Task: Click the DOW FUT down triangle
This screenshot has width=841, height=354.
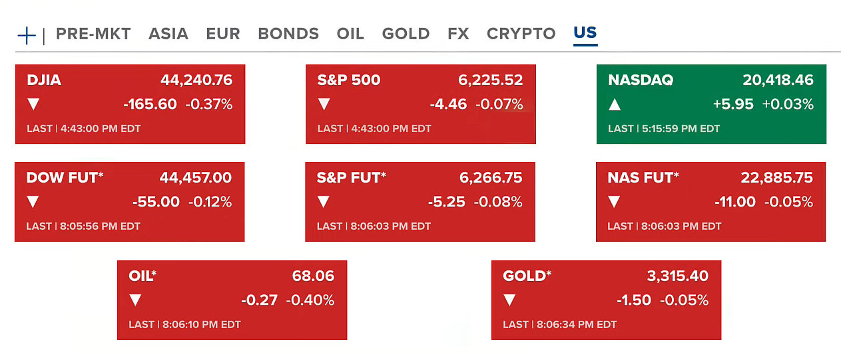Action: pos(33,202)
